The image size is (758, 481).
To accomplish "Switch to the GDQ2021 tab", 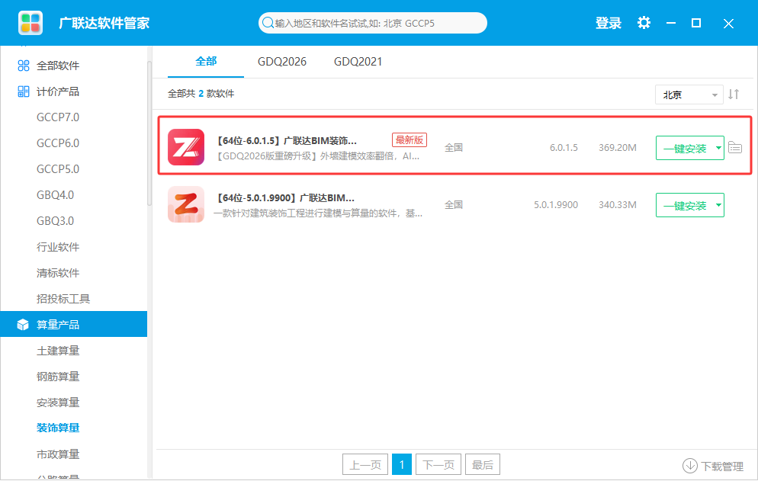I will coord(358,62).
